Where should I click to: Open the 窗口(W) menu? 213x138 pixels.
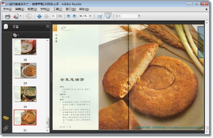pyautogui.click(x=71, y=9)
